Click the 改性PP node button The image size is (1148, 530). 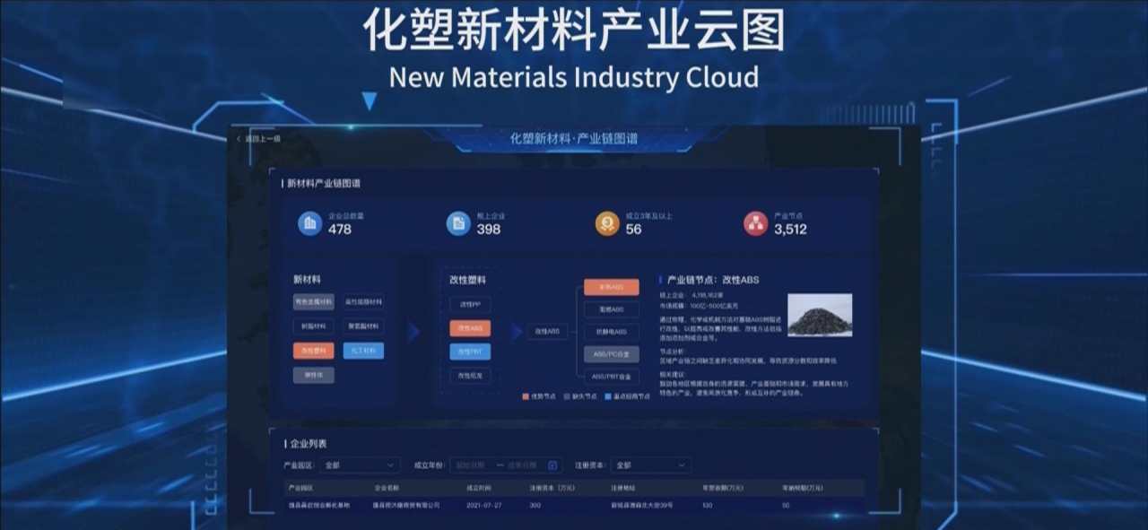(x=470, y=305)
